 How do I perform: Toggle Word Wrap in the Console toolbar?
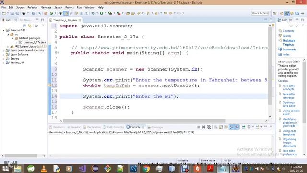(226, 127)
